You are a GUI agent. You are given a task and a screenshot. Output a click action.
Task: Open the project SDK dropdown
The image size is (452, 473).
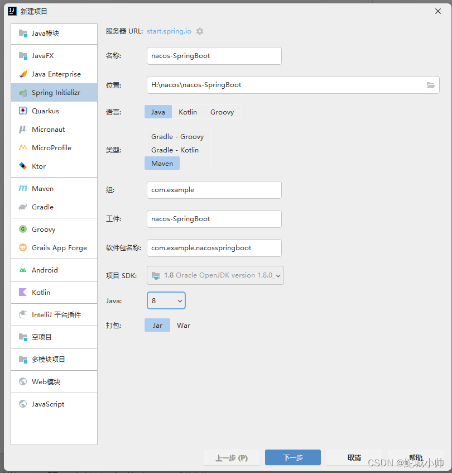tap(215, 275)
